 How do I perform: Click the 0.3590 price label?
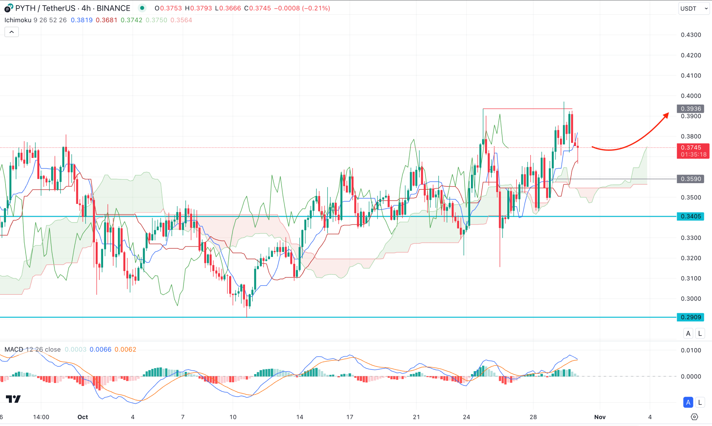(x=690, y=179)
